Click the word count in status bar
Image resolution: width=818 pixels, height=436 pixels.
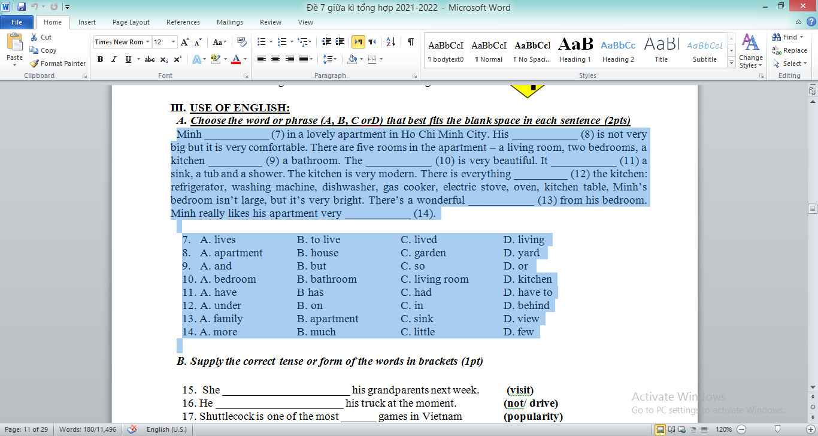pyautogui.click(x=88, y=429)
